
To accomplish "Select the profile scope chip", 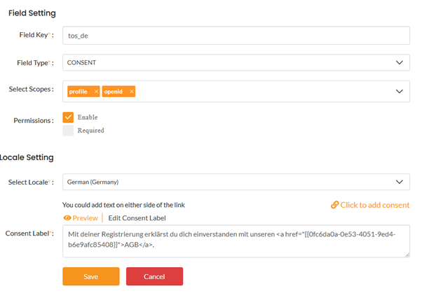I will pyautogui.click(x=78, y=92).
